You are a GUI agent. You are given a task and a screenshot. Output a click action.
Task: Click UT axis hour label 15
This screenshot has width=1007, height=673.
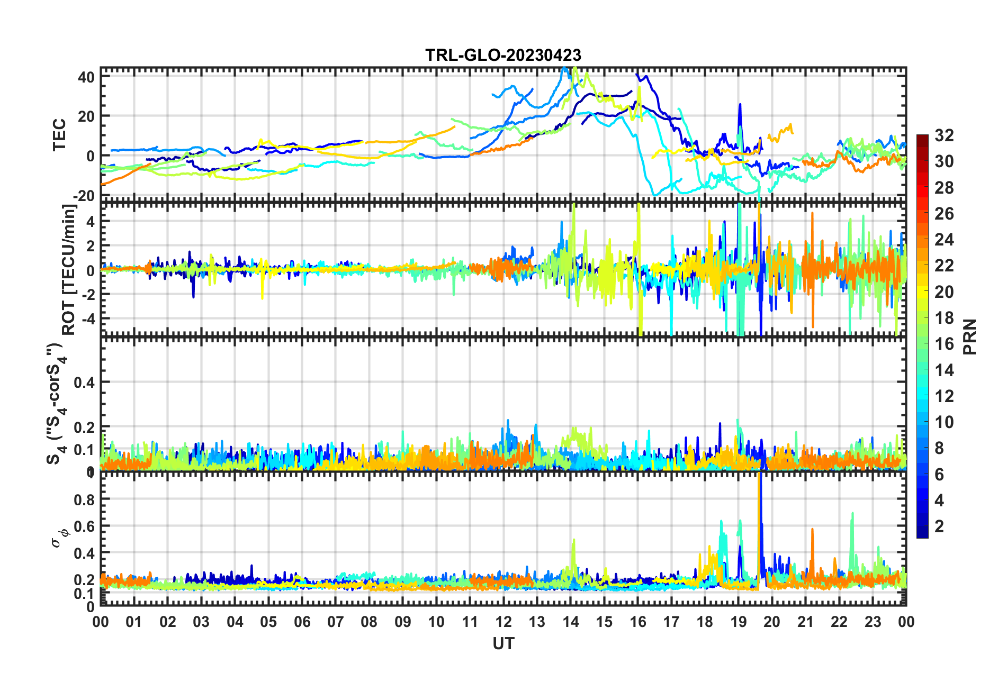pos(604,622)
